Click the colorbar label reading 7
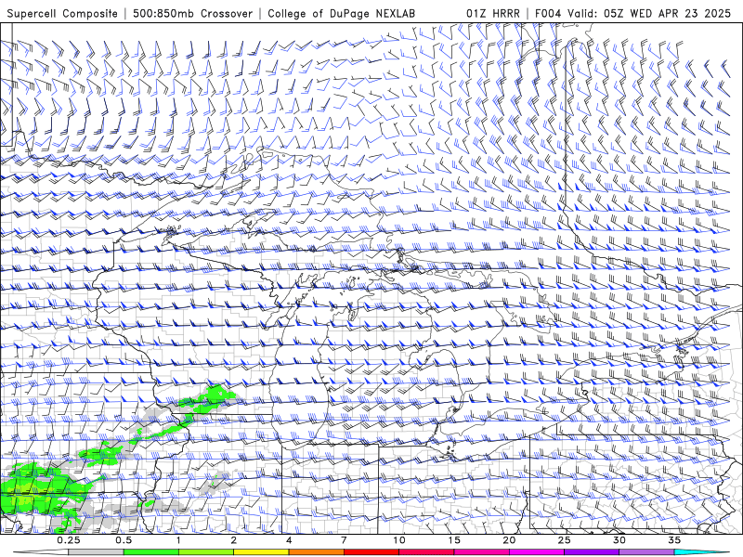The image size is (743, 557). pyautogui.click(x=344, y=540)
